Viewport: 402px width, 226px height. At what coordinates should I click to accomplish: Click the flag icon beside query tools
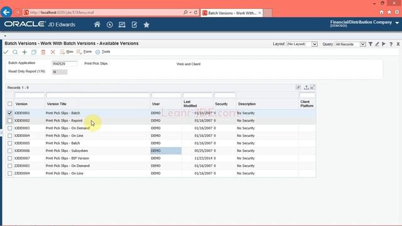point(384,44)
